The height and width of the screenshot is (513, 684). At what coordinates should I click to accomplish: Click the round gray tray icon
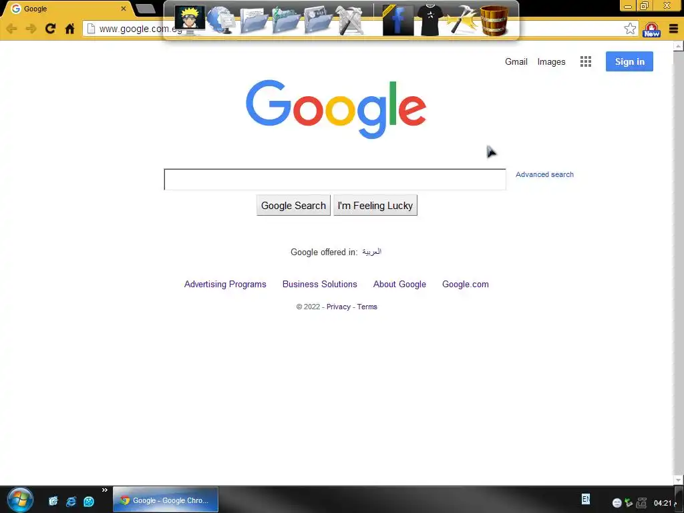[x=617, y=503]
